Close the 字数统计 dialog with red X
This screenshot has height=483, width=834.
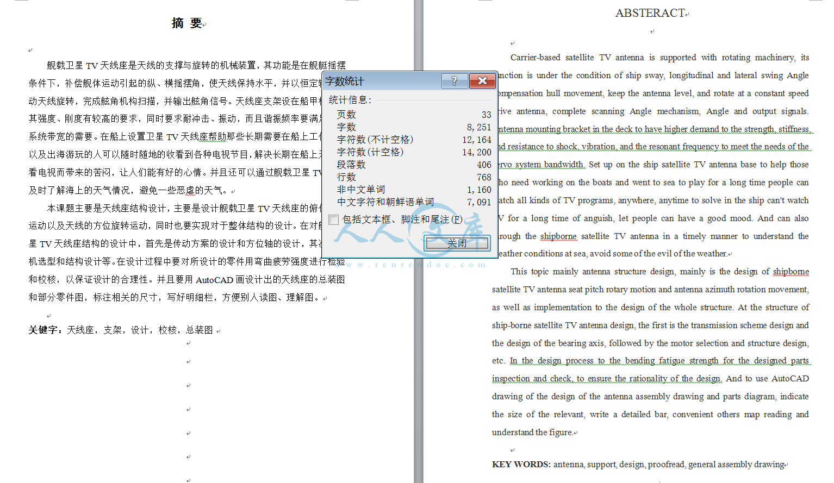click(x=482, y=81)
